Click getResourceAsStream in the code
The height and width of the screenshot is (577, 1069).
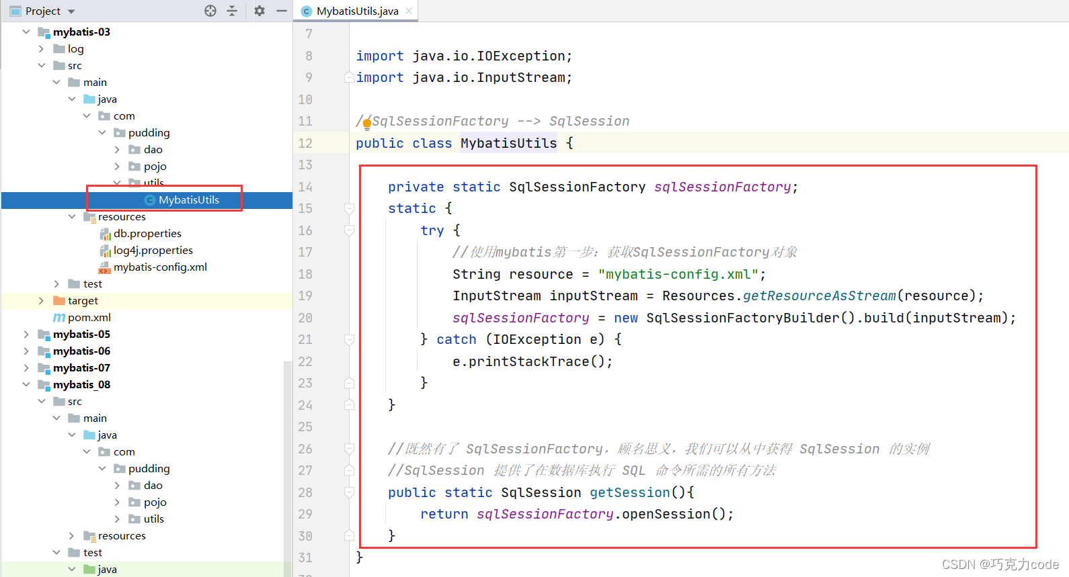coord(819,296)
